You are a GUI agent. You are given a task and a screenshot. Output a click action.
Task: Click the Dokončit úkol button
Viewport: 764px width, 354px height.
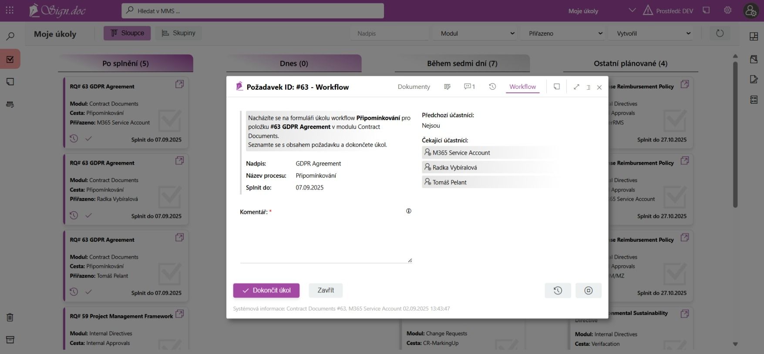point(266,290)
